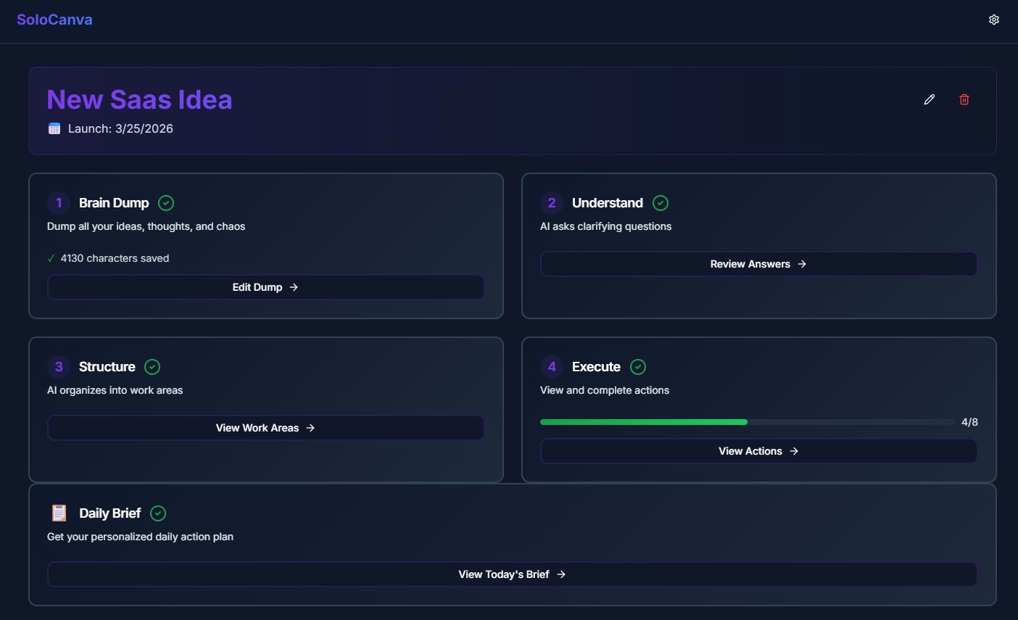1018x620 pixels.
Task: Click the Brain Dump completed checkmark
Action: pyautogui.click(x=166, y=203)
